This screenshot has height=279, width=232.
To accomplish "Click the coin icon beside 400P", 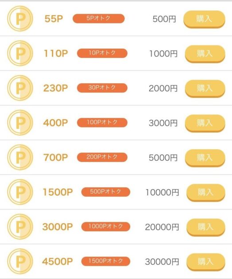I will point(20,123).
